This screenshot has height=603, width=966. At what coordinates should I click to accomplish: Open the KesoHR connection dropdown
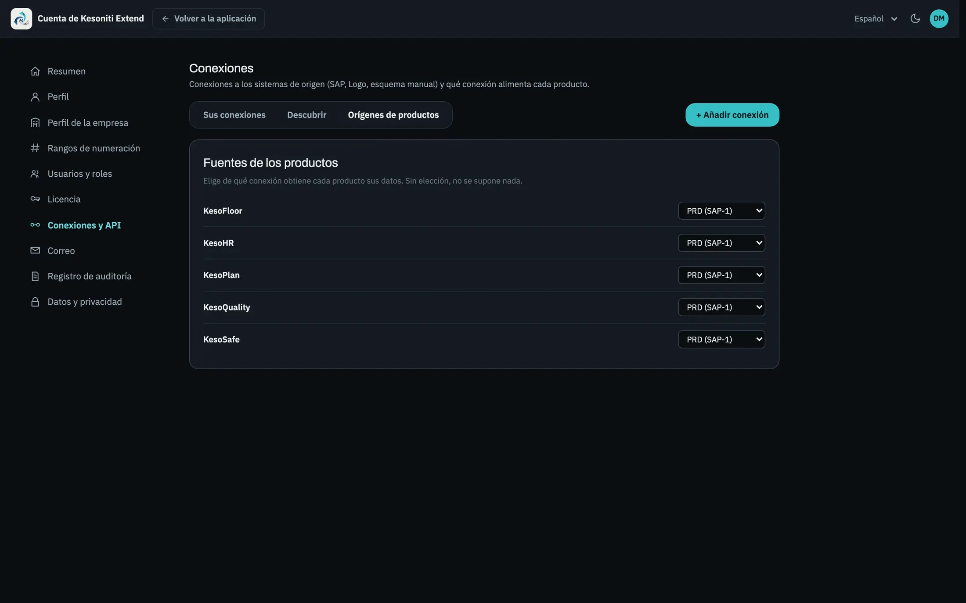point(721,243)
